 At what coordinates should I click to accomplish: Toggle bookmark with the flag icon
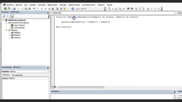(x=148, y=9)
